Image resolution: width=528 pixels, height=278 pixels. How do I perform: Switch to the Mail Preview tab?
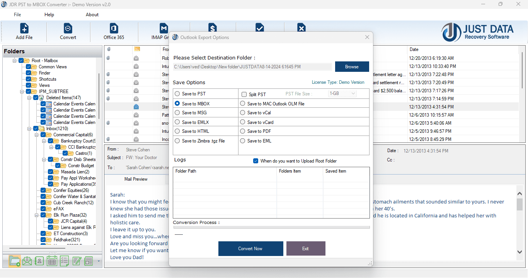coord(136,179)
